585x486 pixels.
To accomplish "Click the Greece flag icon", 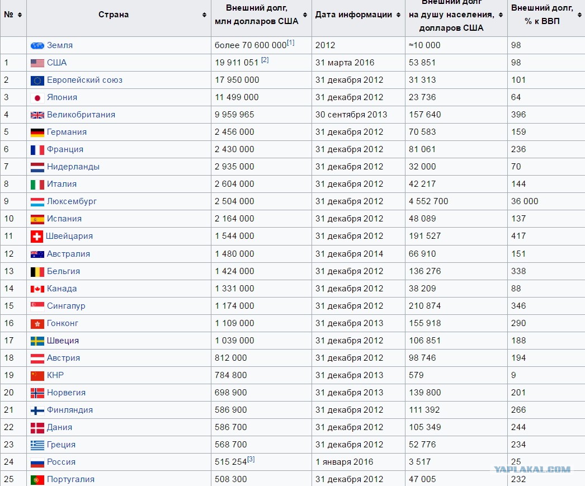I will click(37, 445).
